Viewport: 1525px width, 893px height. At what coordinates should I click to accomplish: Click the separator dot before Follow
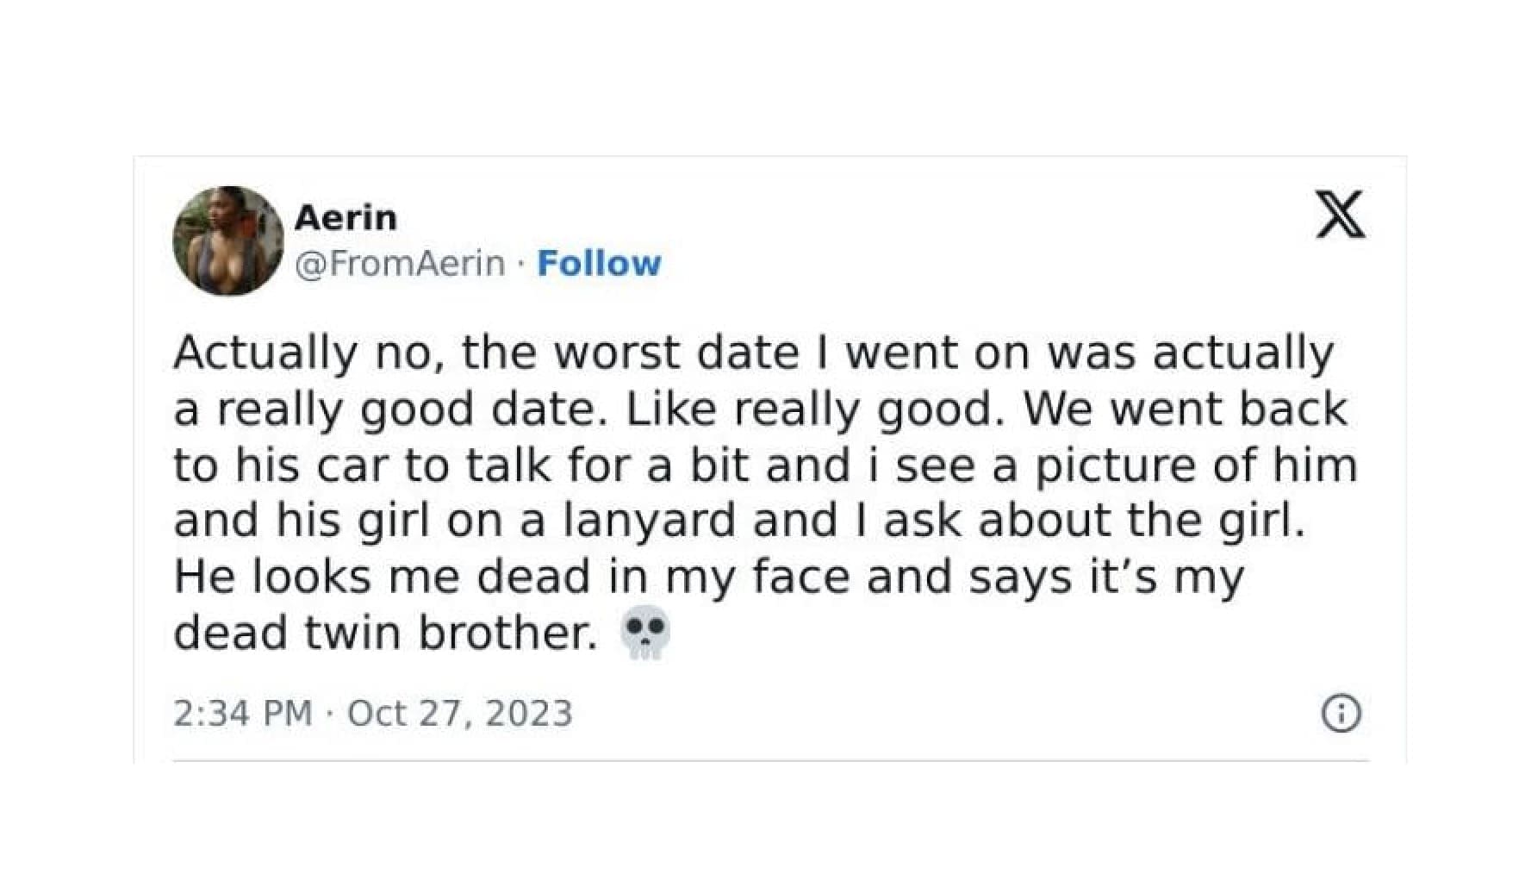pos(521,264)
